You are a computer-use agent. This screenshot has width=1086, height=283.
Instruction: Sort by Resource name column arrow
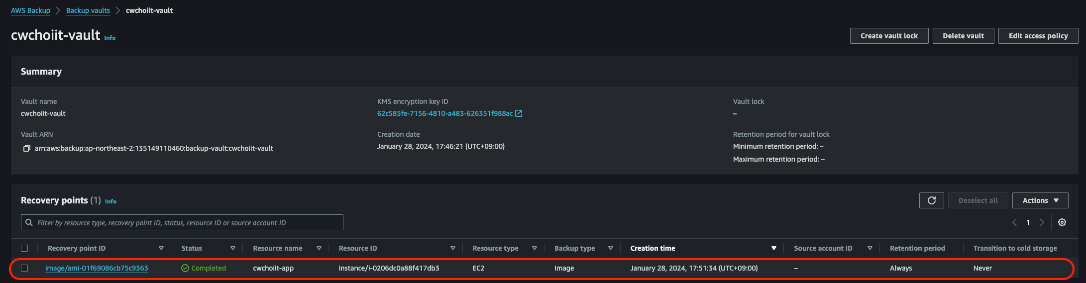point(319,248)
